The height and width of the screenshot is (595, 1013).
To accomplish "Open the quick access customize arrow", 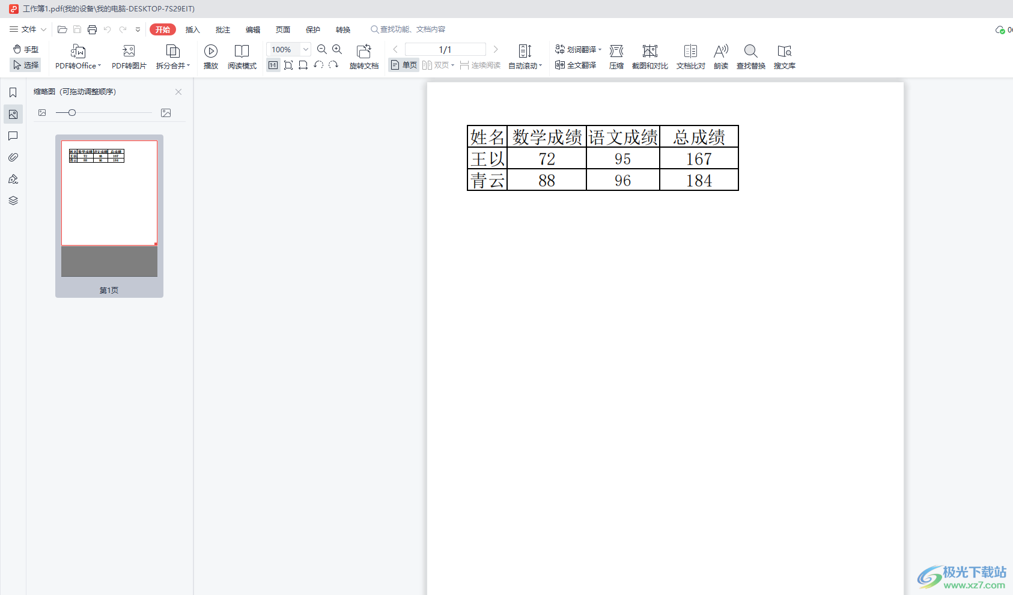I will tap(138, 29).
